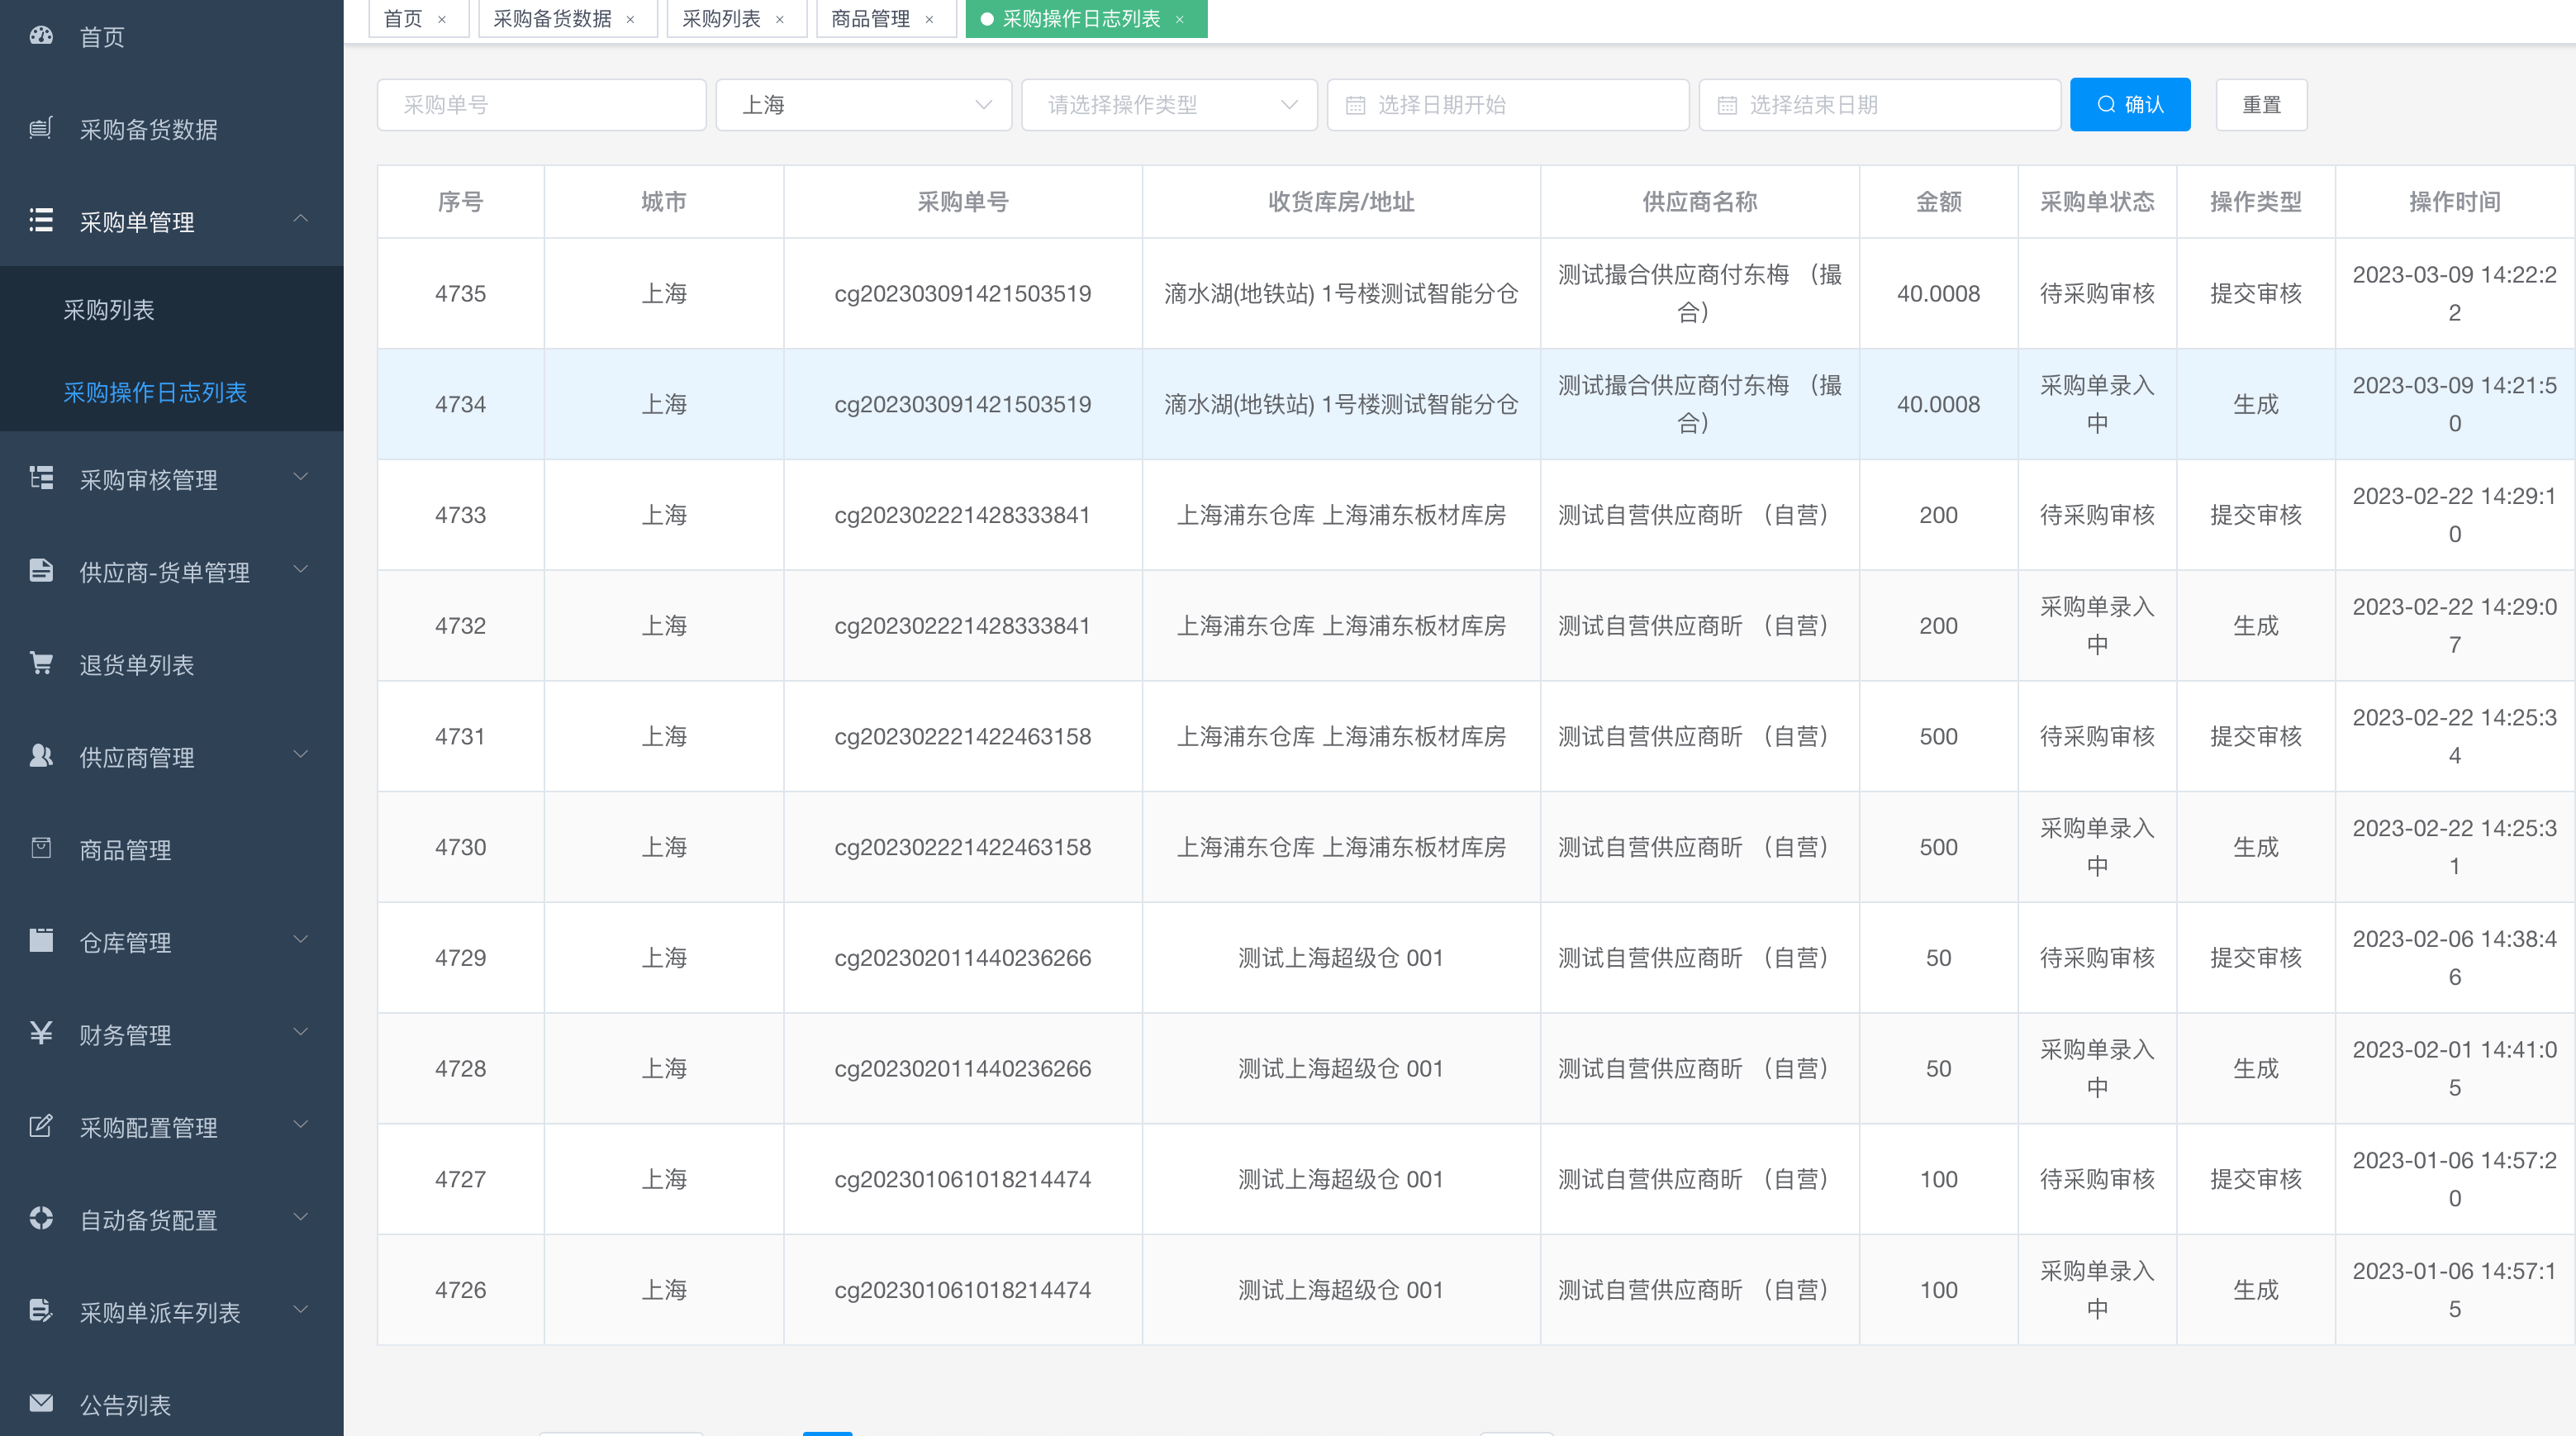Close the 商品管理 tab
Image resolution: width=2576 pixels, height=1436 pixels.
pos(929,19)
